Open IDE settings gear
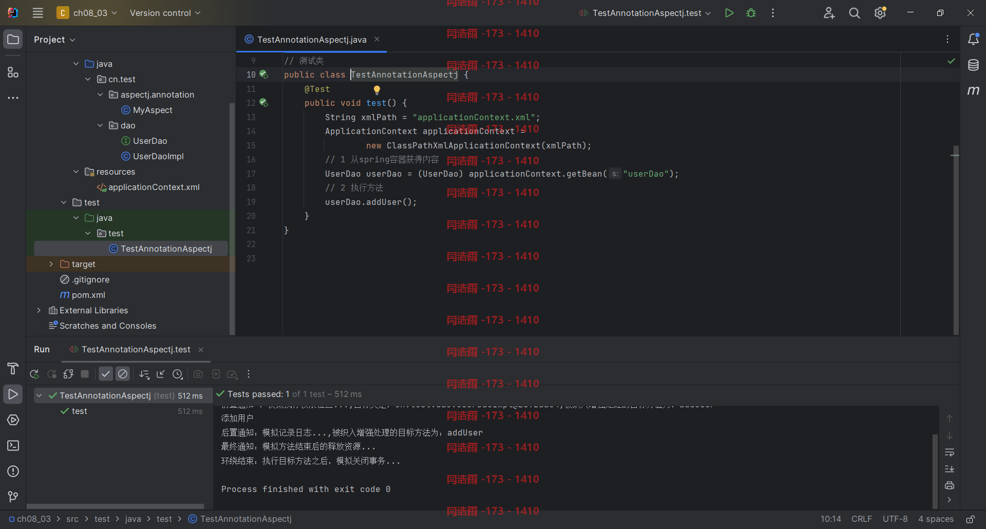The height and width of the screenshot is (529, 986). 880,13
